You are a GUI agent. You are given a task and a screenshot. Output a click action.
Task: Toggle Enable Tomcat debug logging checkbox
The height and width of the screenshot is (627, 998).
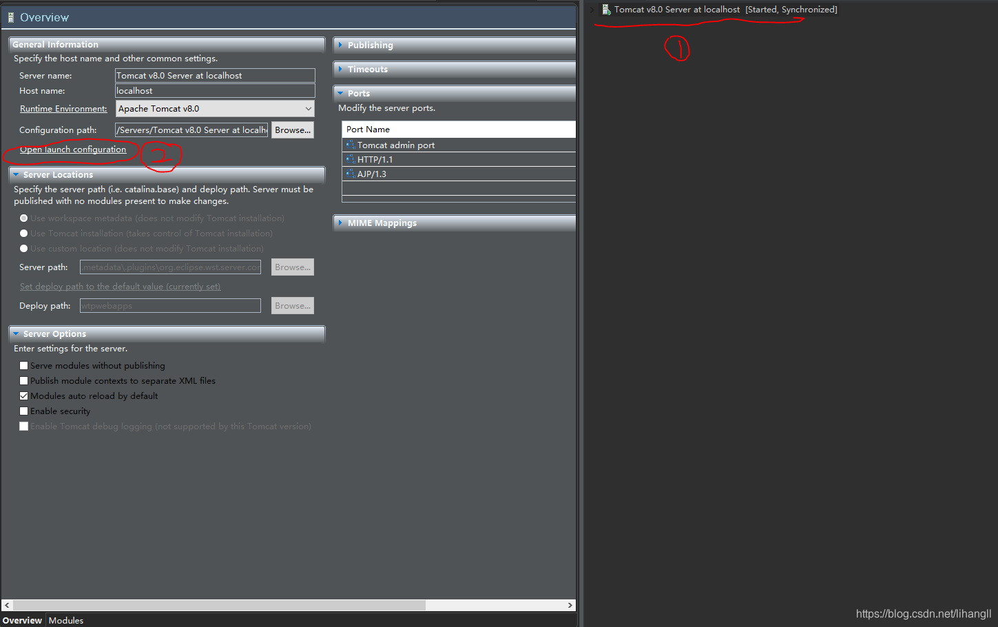pos(24,426)
